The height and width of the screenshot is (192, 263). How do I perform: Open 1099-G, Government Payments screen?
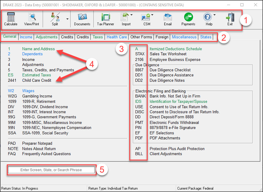(49, 117)
